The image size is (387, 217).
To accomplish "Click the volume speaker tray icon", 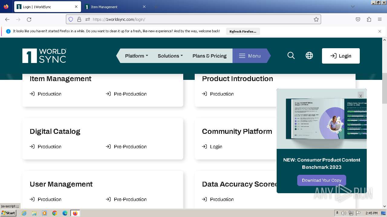I will 344,213.
